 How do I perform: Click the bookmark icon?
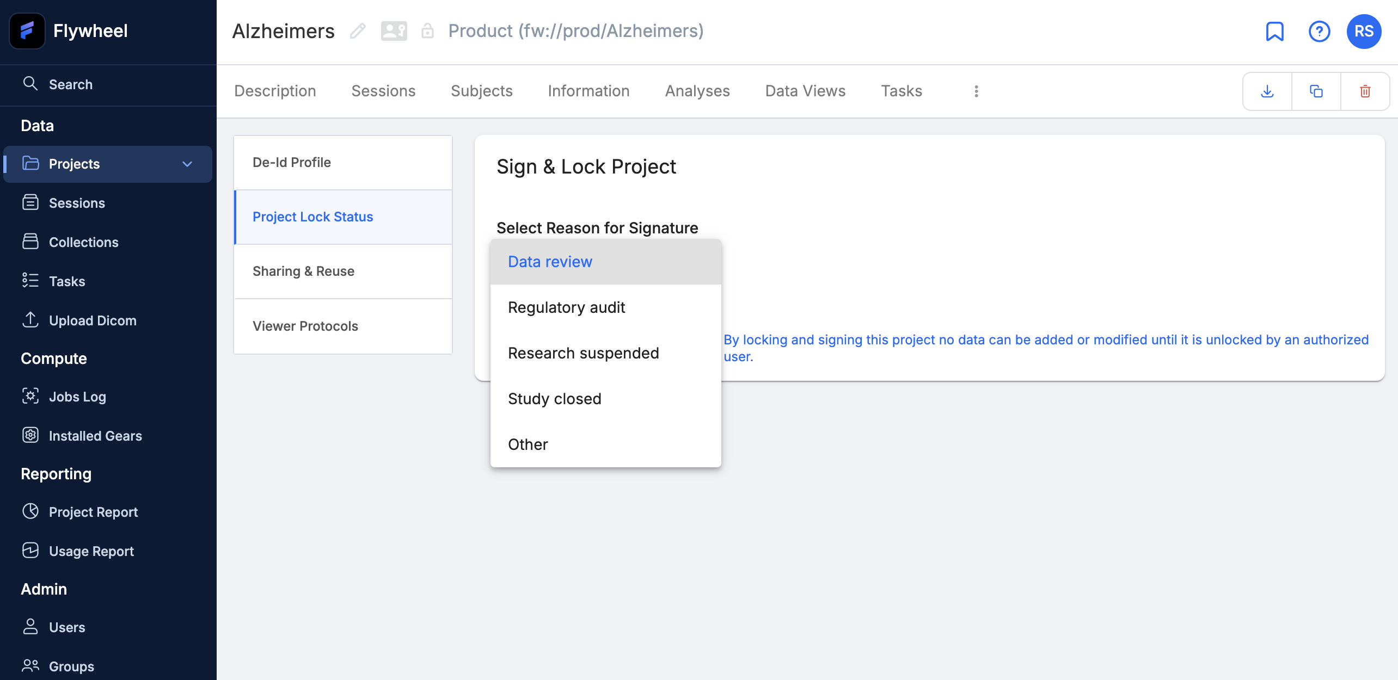pyautogui.click(x=1274, y=31)
